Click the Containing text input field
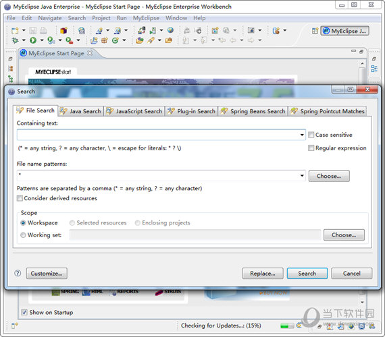385x337 pixels. point(161,135)
